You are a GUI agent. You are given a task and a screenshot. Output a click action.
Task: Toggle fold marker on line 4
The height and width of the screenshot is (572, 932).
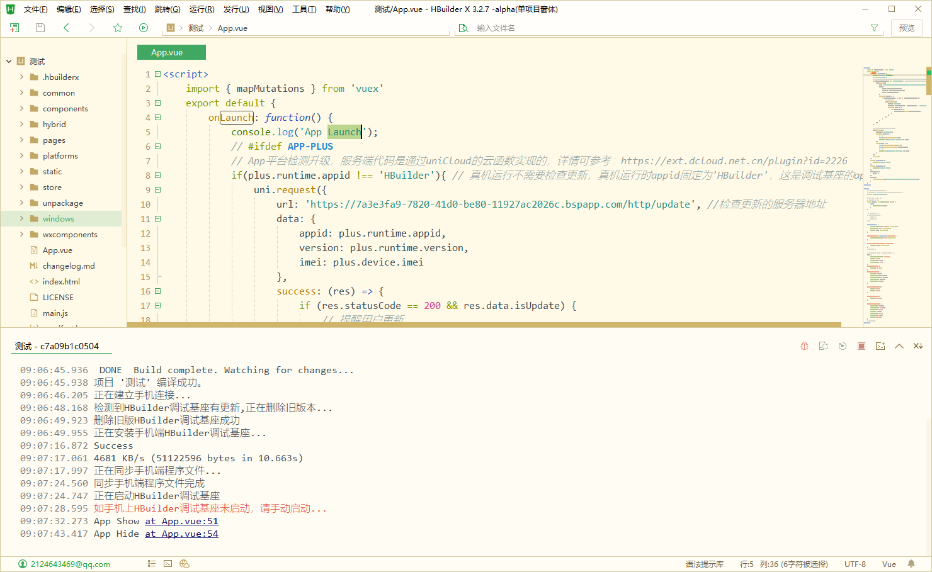click(x=158, y=118)
